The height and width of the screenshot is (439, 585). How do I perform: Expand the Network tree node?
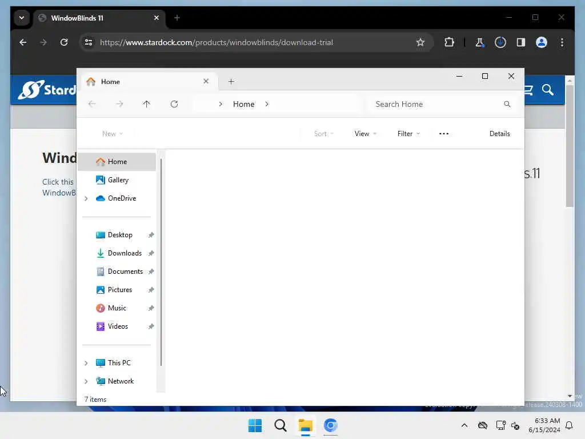pyautogui.click(x=86, y=381)
